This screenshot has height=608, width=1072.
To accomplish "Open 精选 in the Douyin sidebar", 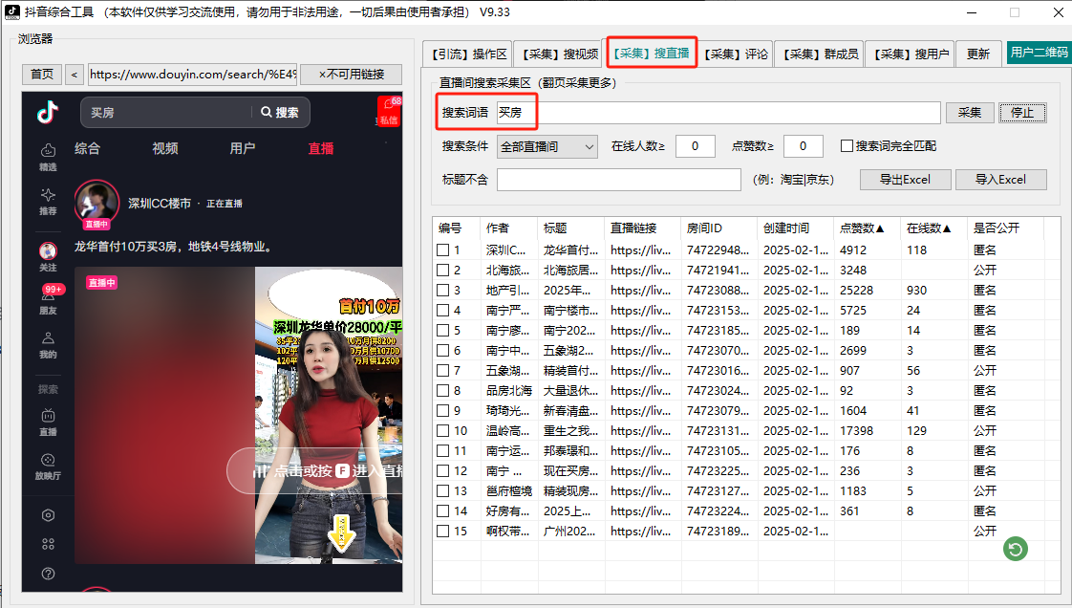I will [x=48, y=156].
